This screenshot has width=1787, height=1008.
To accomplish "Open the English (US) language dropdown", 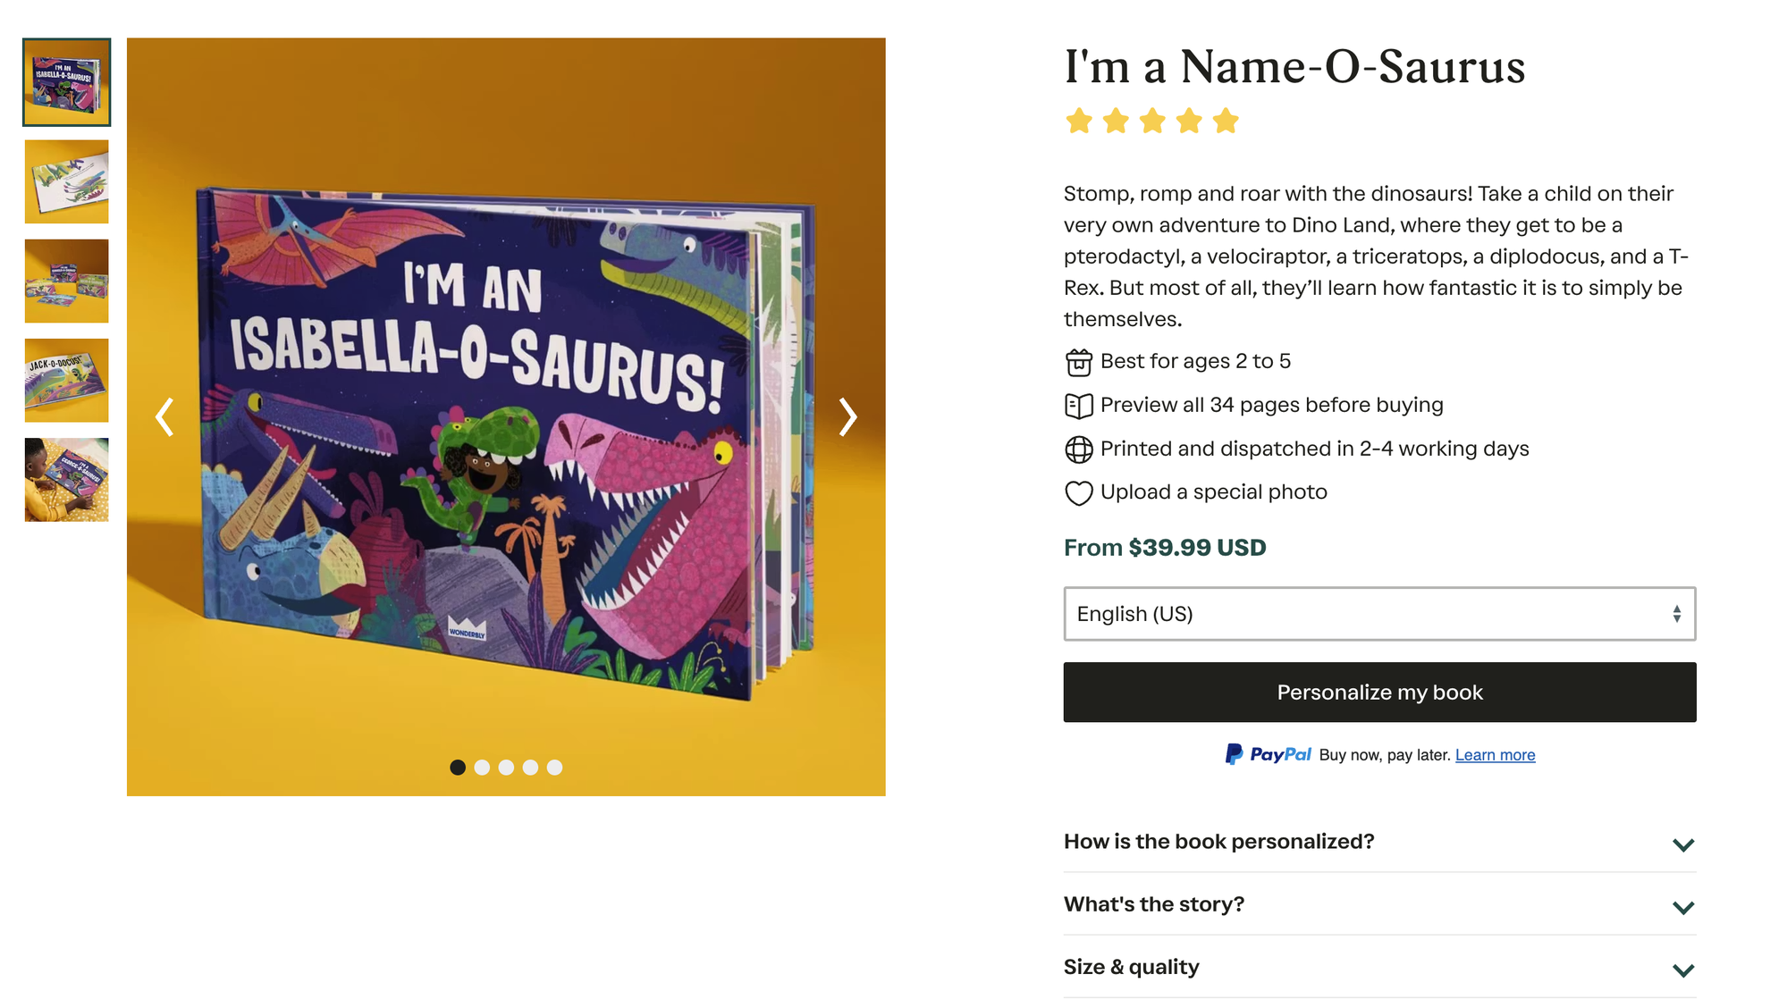I will tap(1378, 614).
